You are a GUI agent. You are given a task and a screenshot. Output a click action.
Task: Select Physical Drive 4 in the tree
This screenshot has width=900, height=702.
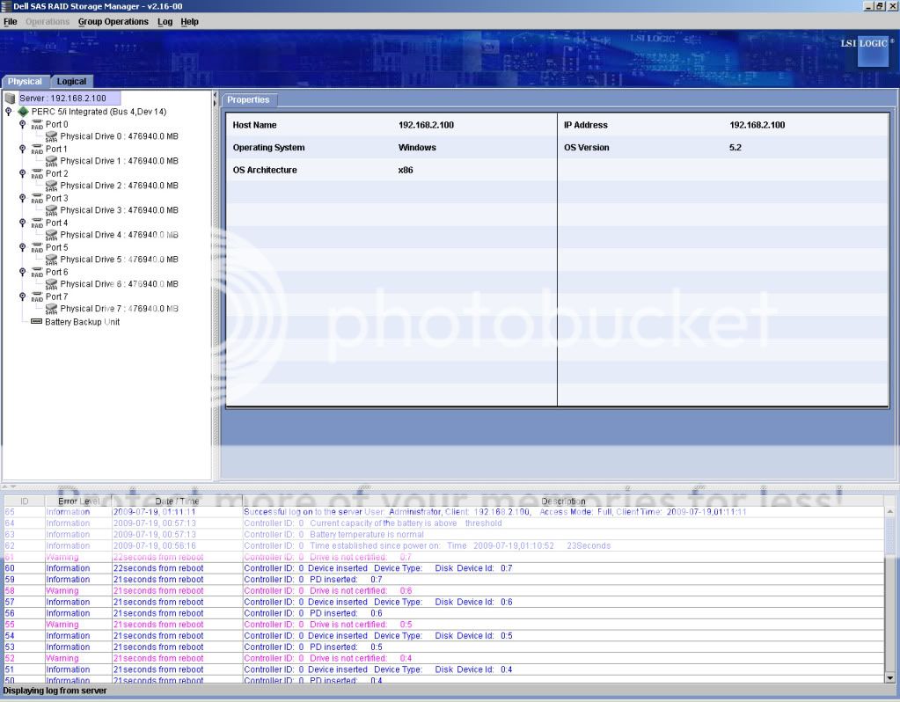119,235
